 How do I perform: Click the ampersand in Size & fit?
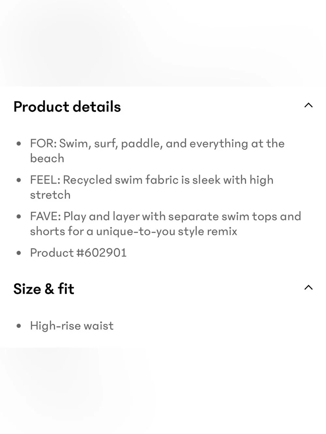pyautogui.click(x=49, y=289)
